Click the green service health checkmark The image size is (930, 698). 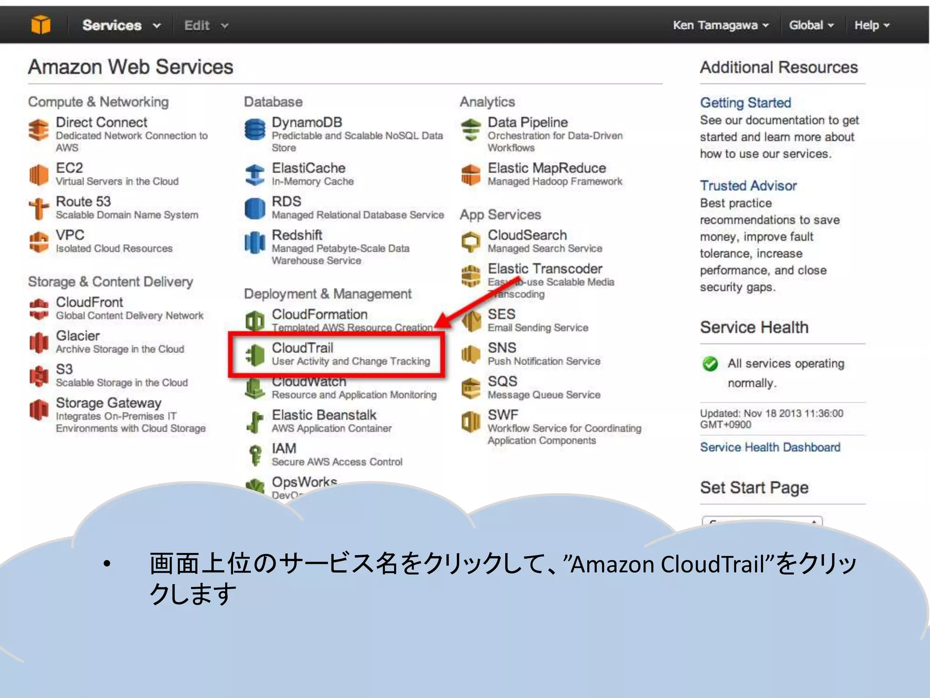(710, 364)
